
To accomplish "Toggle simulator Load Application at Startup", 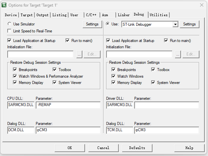I will [9, 41].
